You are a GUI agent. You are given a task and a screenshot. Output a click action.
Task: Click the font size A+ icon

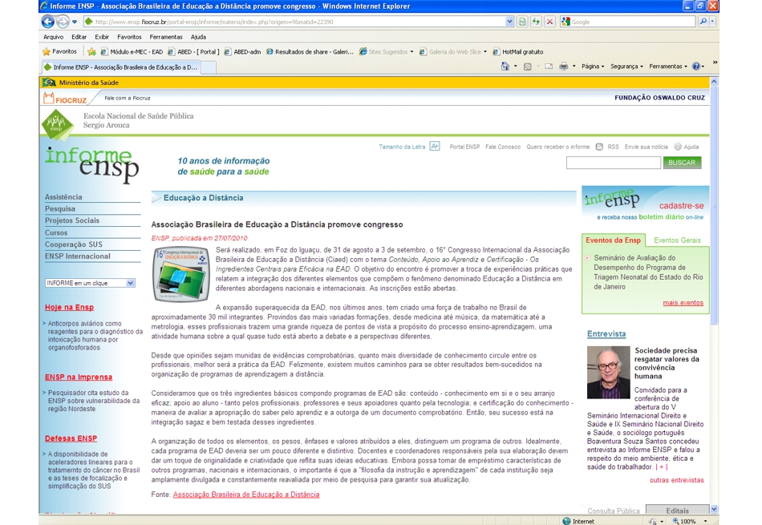coord(435,146)
